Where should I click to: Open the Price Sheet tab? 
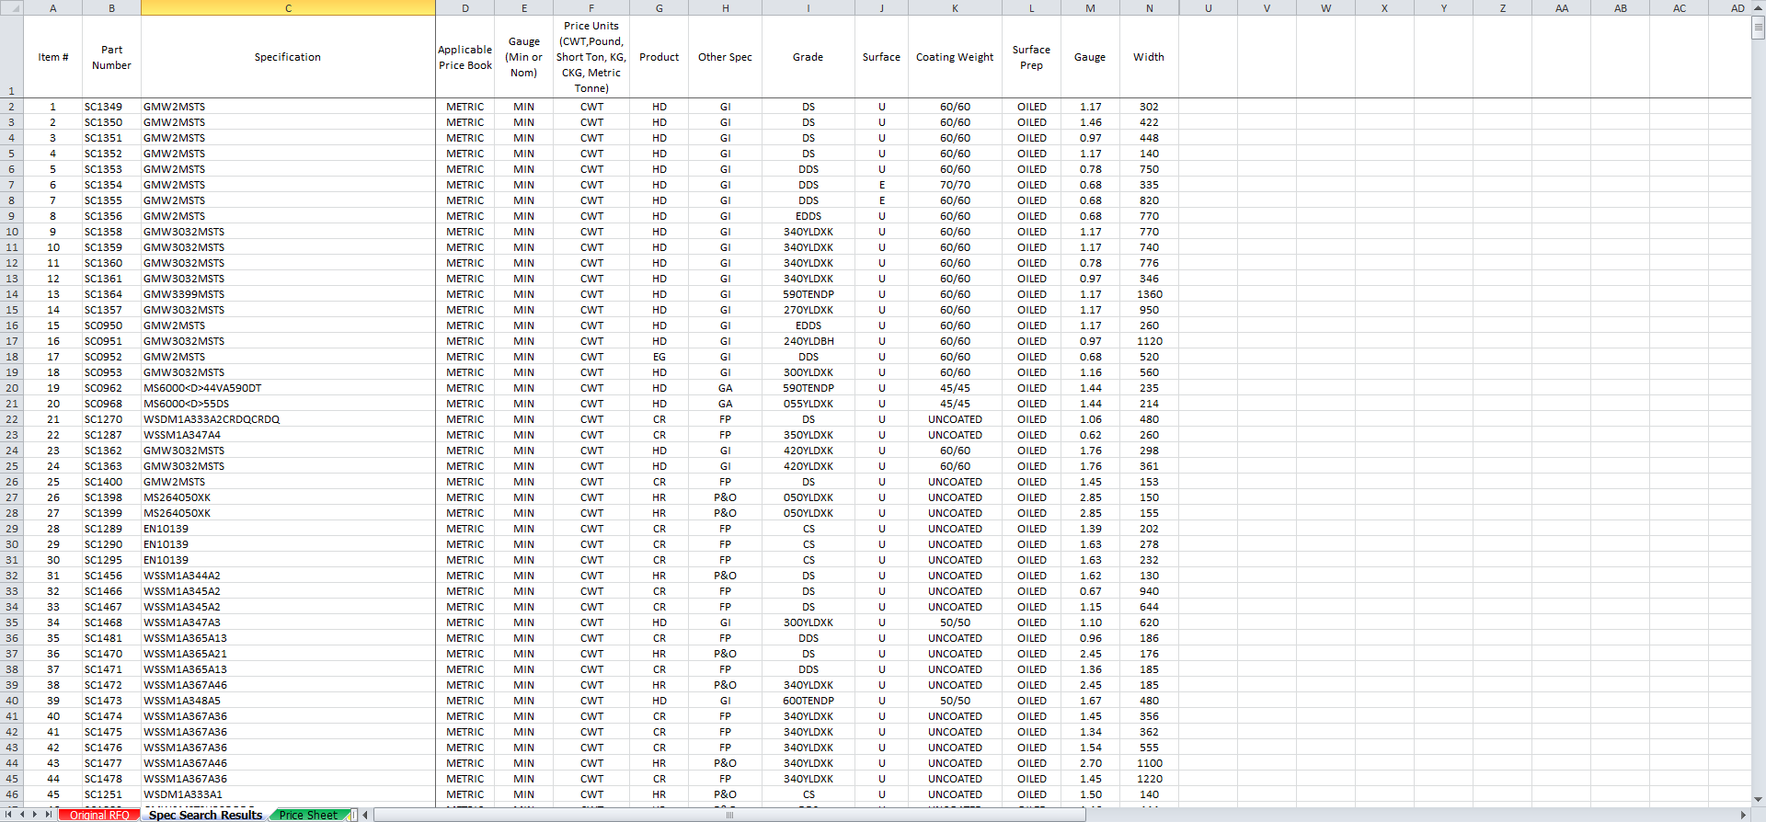coord(308,816)
